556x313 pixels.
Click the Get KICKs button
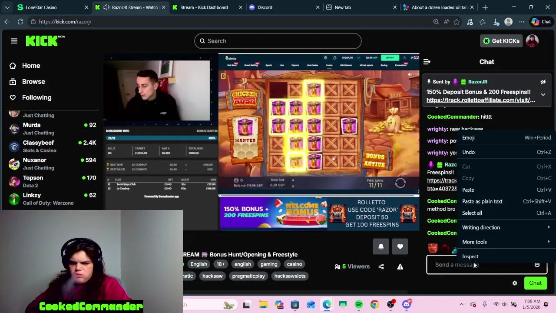(501, 41)
